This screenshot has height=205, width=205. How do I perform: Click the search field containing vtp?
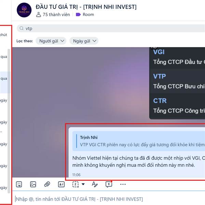pyautogui.click(x=111, y=28)
